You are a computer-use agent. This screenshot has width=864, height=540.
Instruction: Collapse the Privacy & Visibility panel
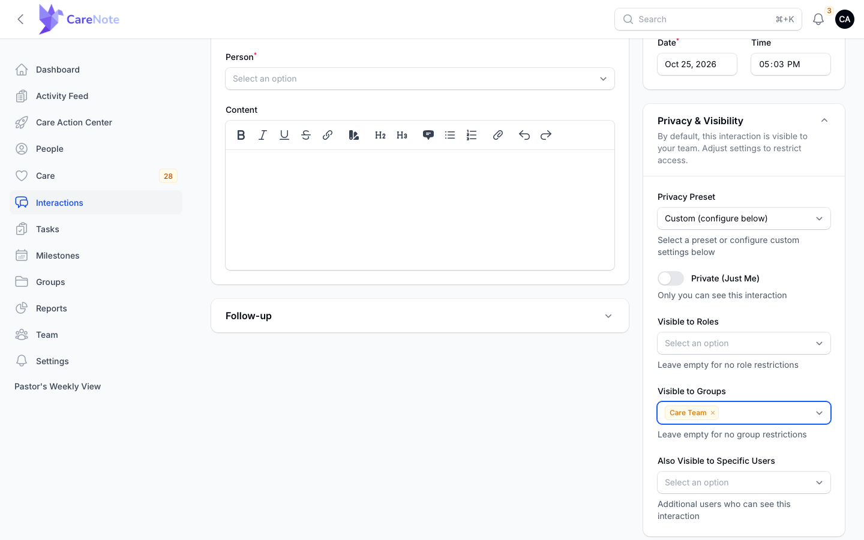[x=824, y=121]
